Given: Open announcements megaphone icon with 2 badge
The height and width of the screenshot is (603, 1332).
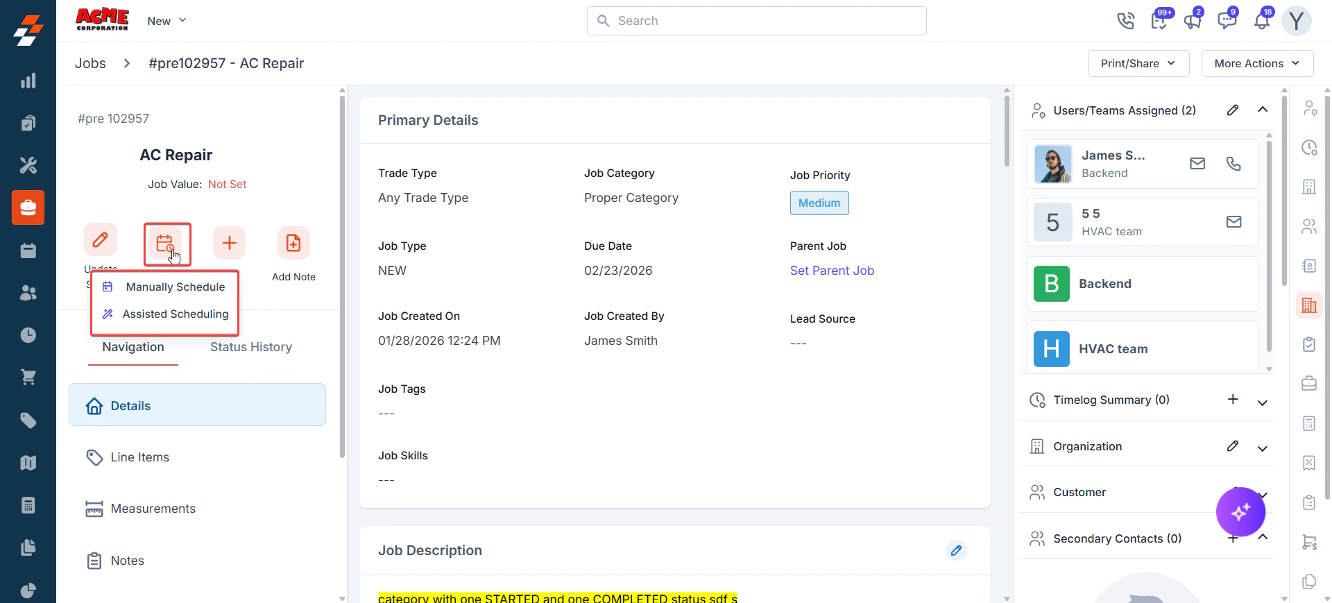Looking at the screenshot, I should click(1193, 21).
